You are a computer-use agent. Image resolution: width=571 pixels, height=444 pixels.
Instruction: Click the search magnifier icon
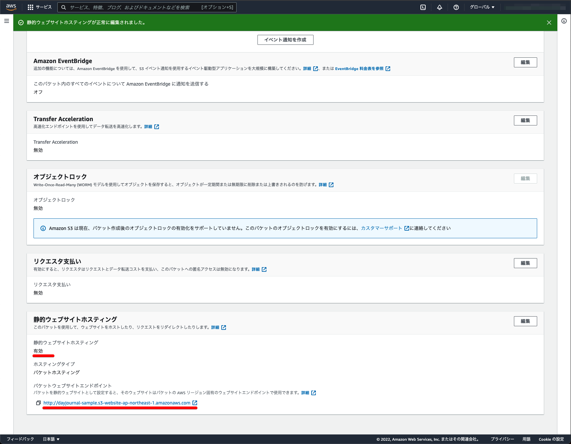(x=64, y=7)
